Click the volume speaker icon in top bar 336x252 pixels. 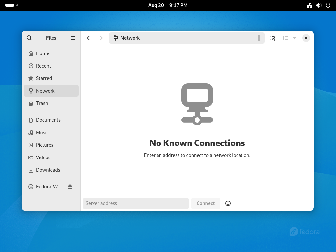[319, 5]
